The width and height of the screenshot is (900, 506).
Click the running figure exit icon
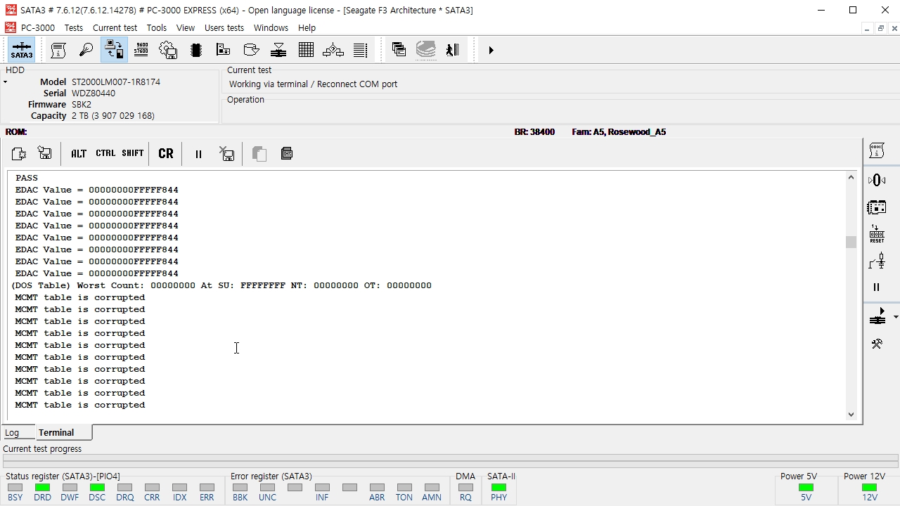(453, 50)
